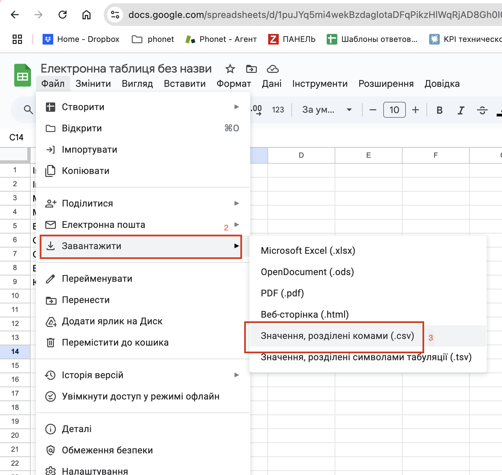Open the Інструменти menu
This screenshot has height=475, width=502.
[320, 83]
